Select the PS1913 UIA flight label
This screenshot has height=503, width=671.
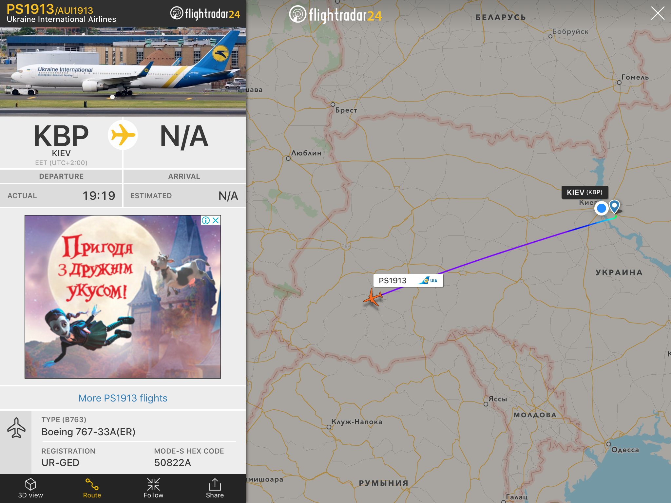point(408,281)
